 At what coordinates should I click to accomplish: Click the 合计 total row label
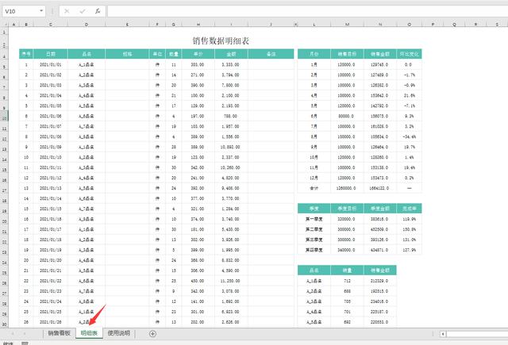[x=313, y=190]
